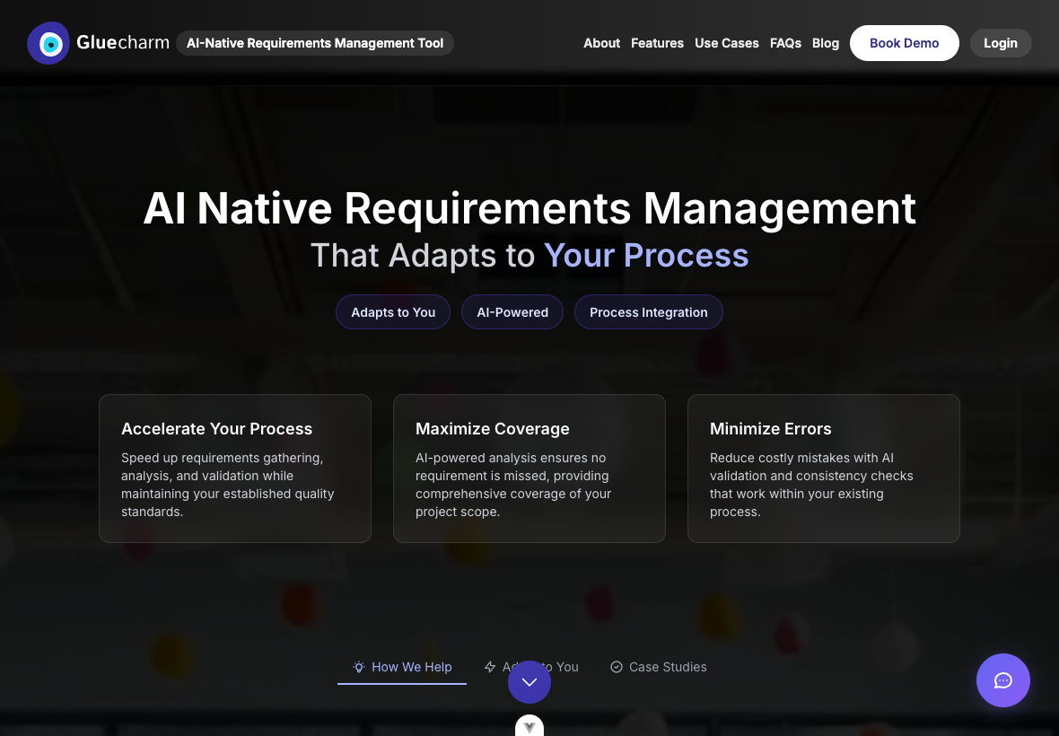This screenshot has height=736, width=1059.
Task: Select the AI-Powered pill badge
Action: [x=512, y=311]
